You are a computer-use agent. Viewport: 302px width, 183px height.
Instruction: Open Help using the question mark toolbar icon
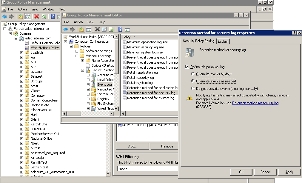53,16
